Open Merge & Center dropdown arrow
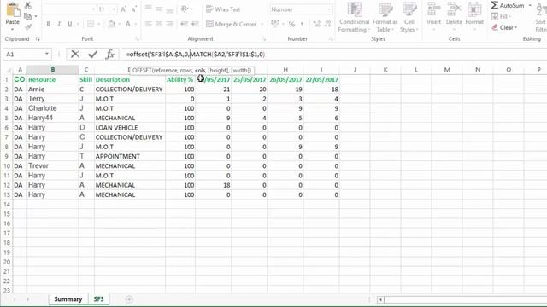Viewport: 547px width, 307px height. point(262,24)
